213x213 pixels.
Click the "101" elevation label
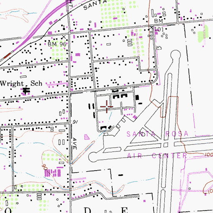tap(159, 30)
